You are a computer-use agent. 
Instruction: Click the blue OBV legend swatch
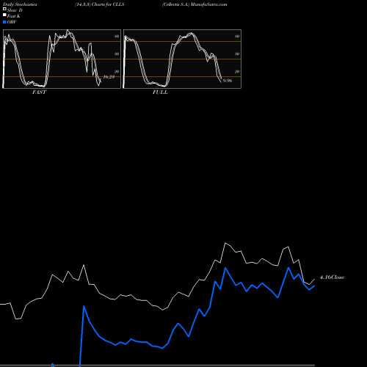(x=4, y=22)
